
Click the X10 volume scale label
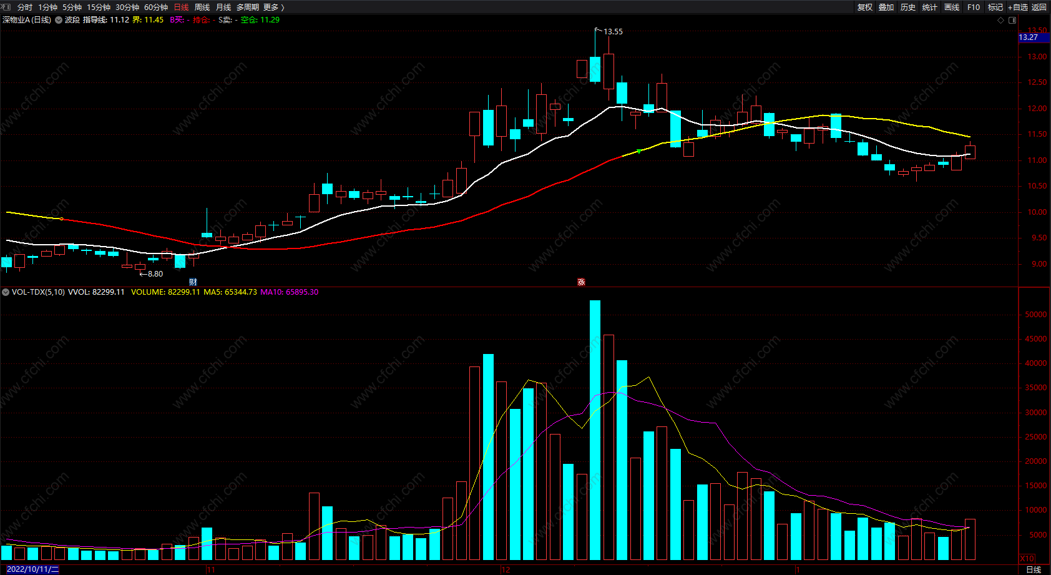(1027, 559)
